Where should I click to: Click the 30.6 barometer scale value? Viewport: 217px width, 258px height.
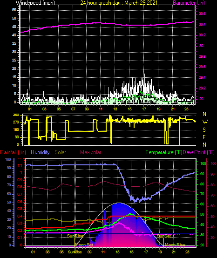[202, 14]
